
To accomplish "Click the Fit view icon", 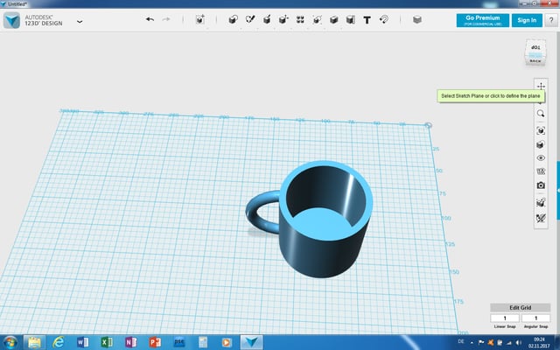I will point(541,129).
